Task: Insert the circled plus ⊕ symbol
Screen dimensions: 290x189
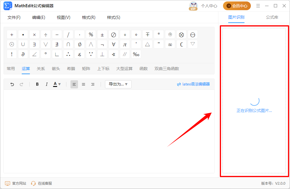Action: (x=170, y=35)
